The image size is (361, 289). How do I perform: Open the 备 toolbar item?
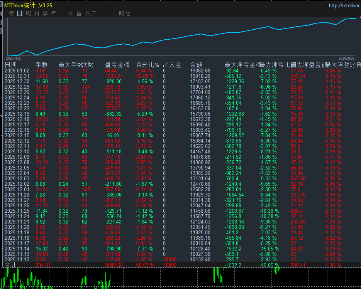[x=79, y=13]
